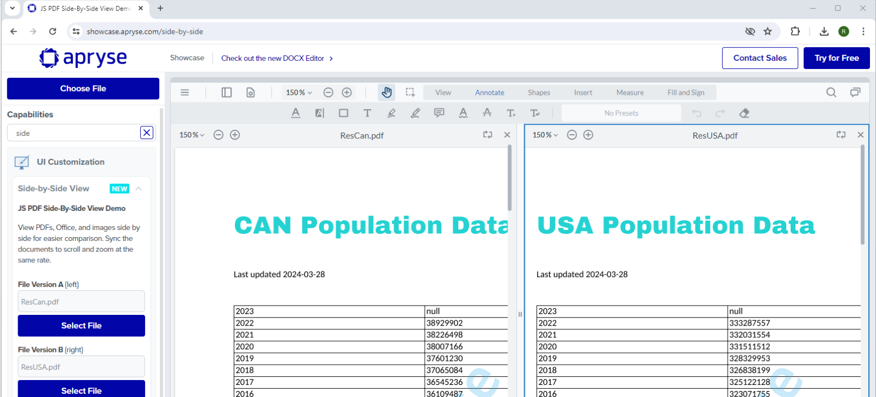
Task: Select the sticky note comment tool
Action: 439,113
